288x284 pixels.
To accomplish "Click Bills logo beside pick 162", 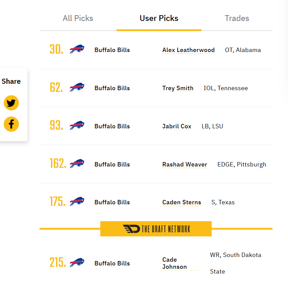I will [x=77, y=163].
